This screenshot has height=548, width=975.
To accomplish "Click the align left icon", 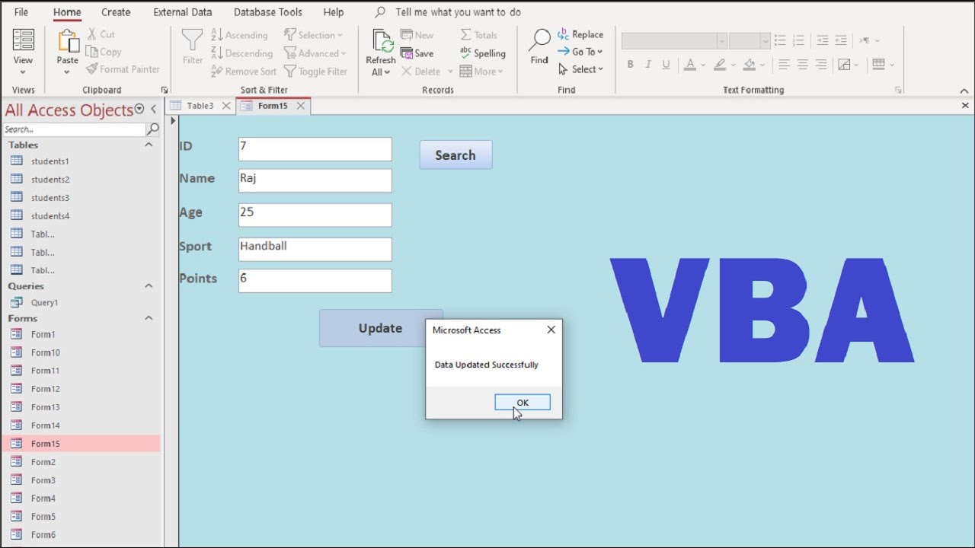I will click(784, 65).
